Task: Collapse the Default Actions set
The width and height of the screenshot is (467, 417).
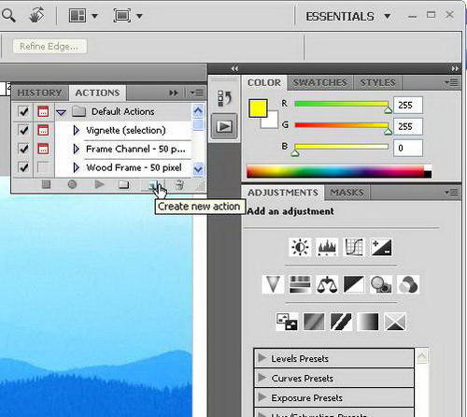Action: 62,112
